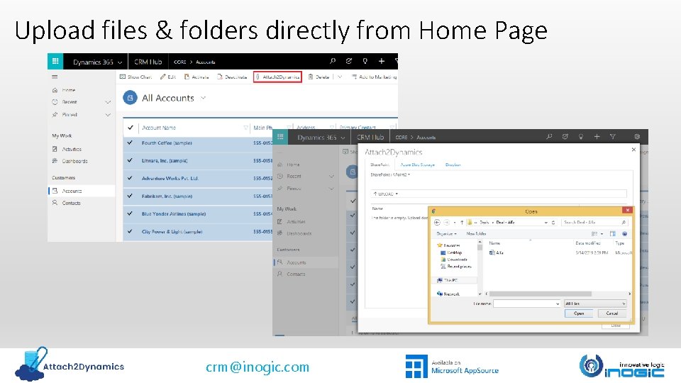Click the Cancel button in the file dialog
This screenshot has height=383, width=681.
pos(611,313)
